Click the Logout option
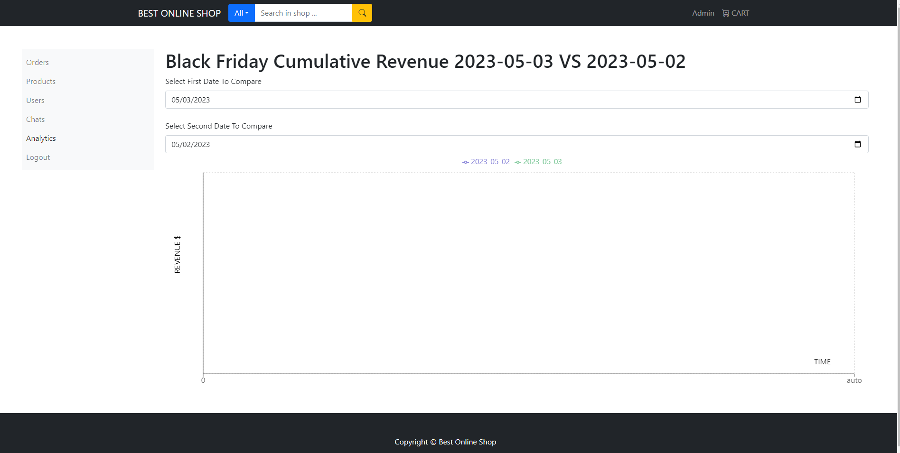 (38, 157)
